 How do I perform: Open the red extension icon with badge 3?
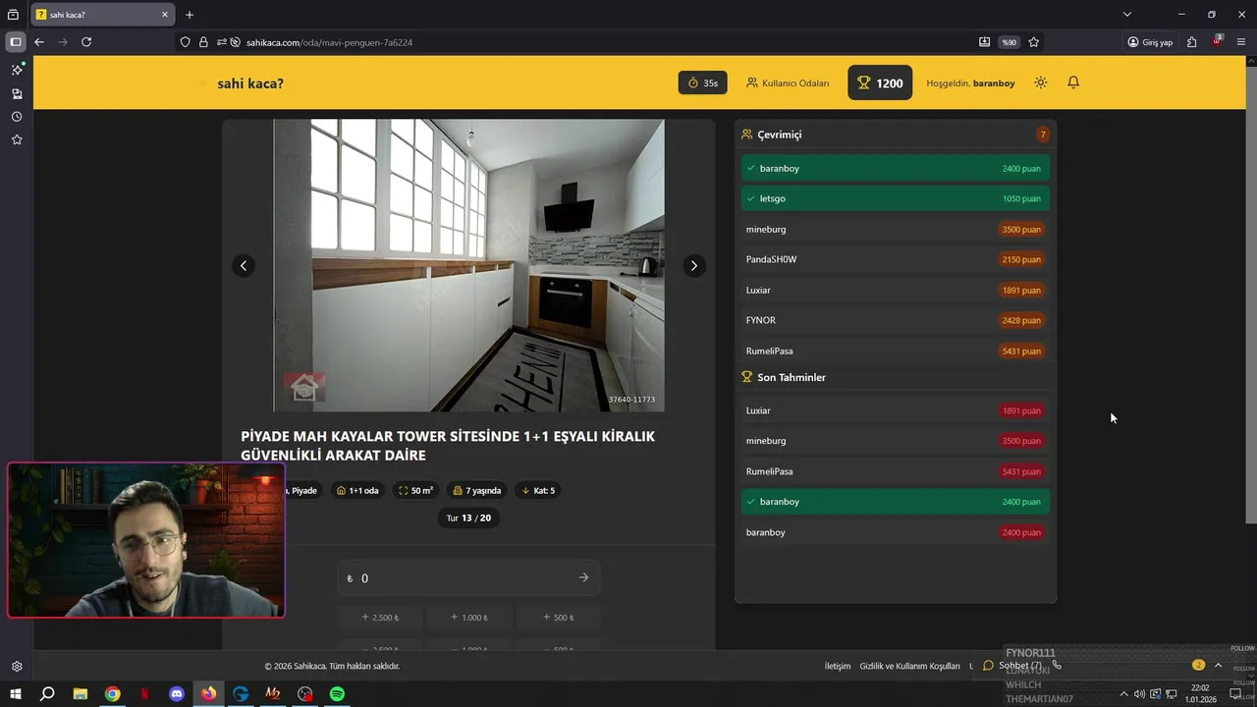click(x=1218, y=41)
